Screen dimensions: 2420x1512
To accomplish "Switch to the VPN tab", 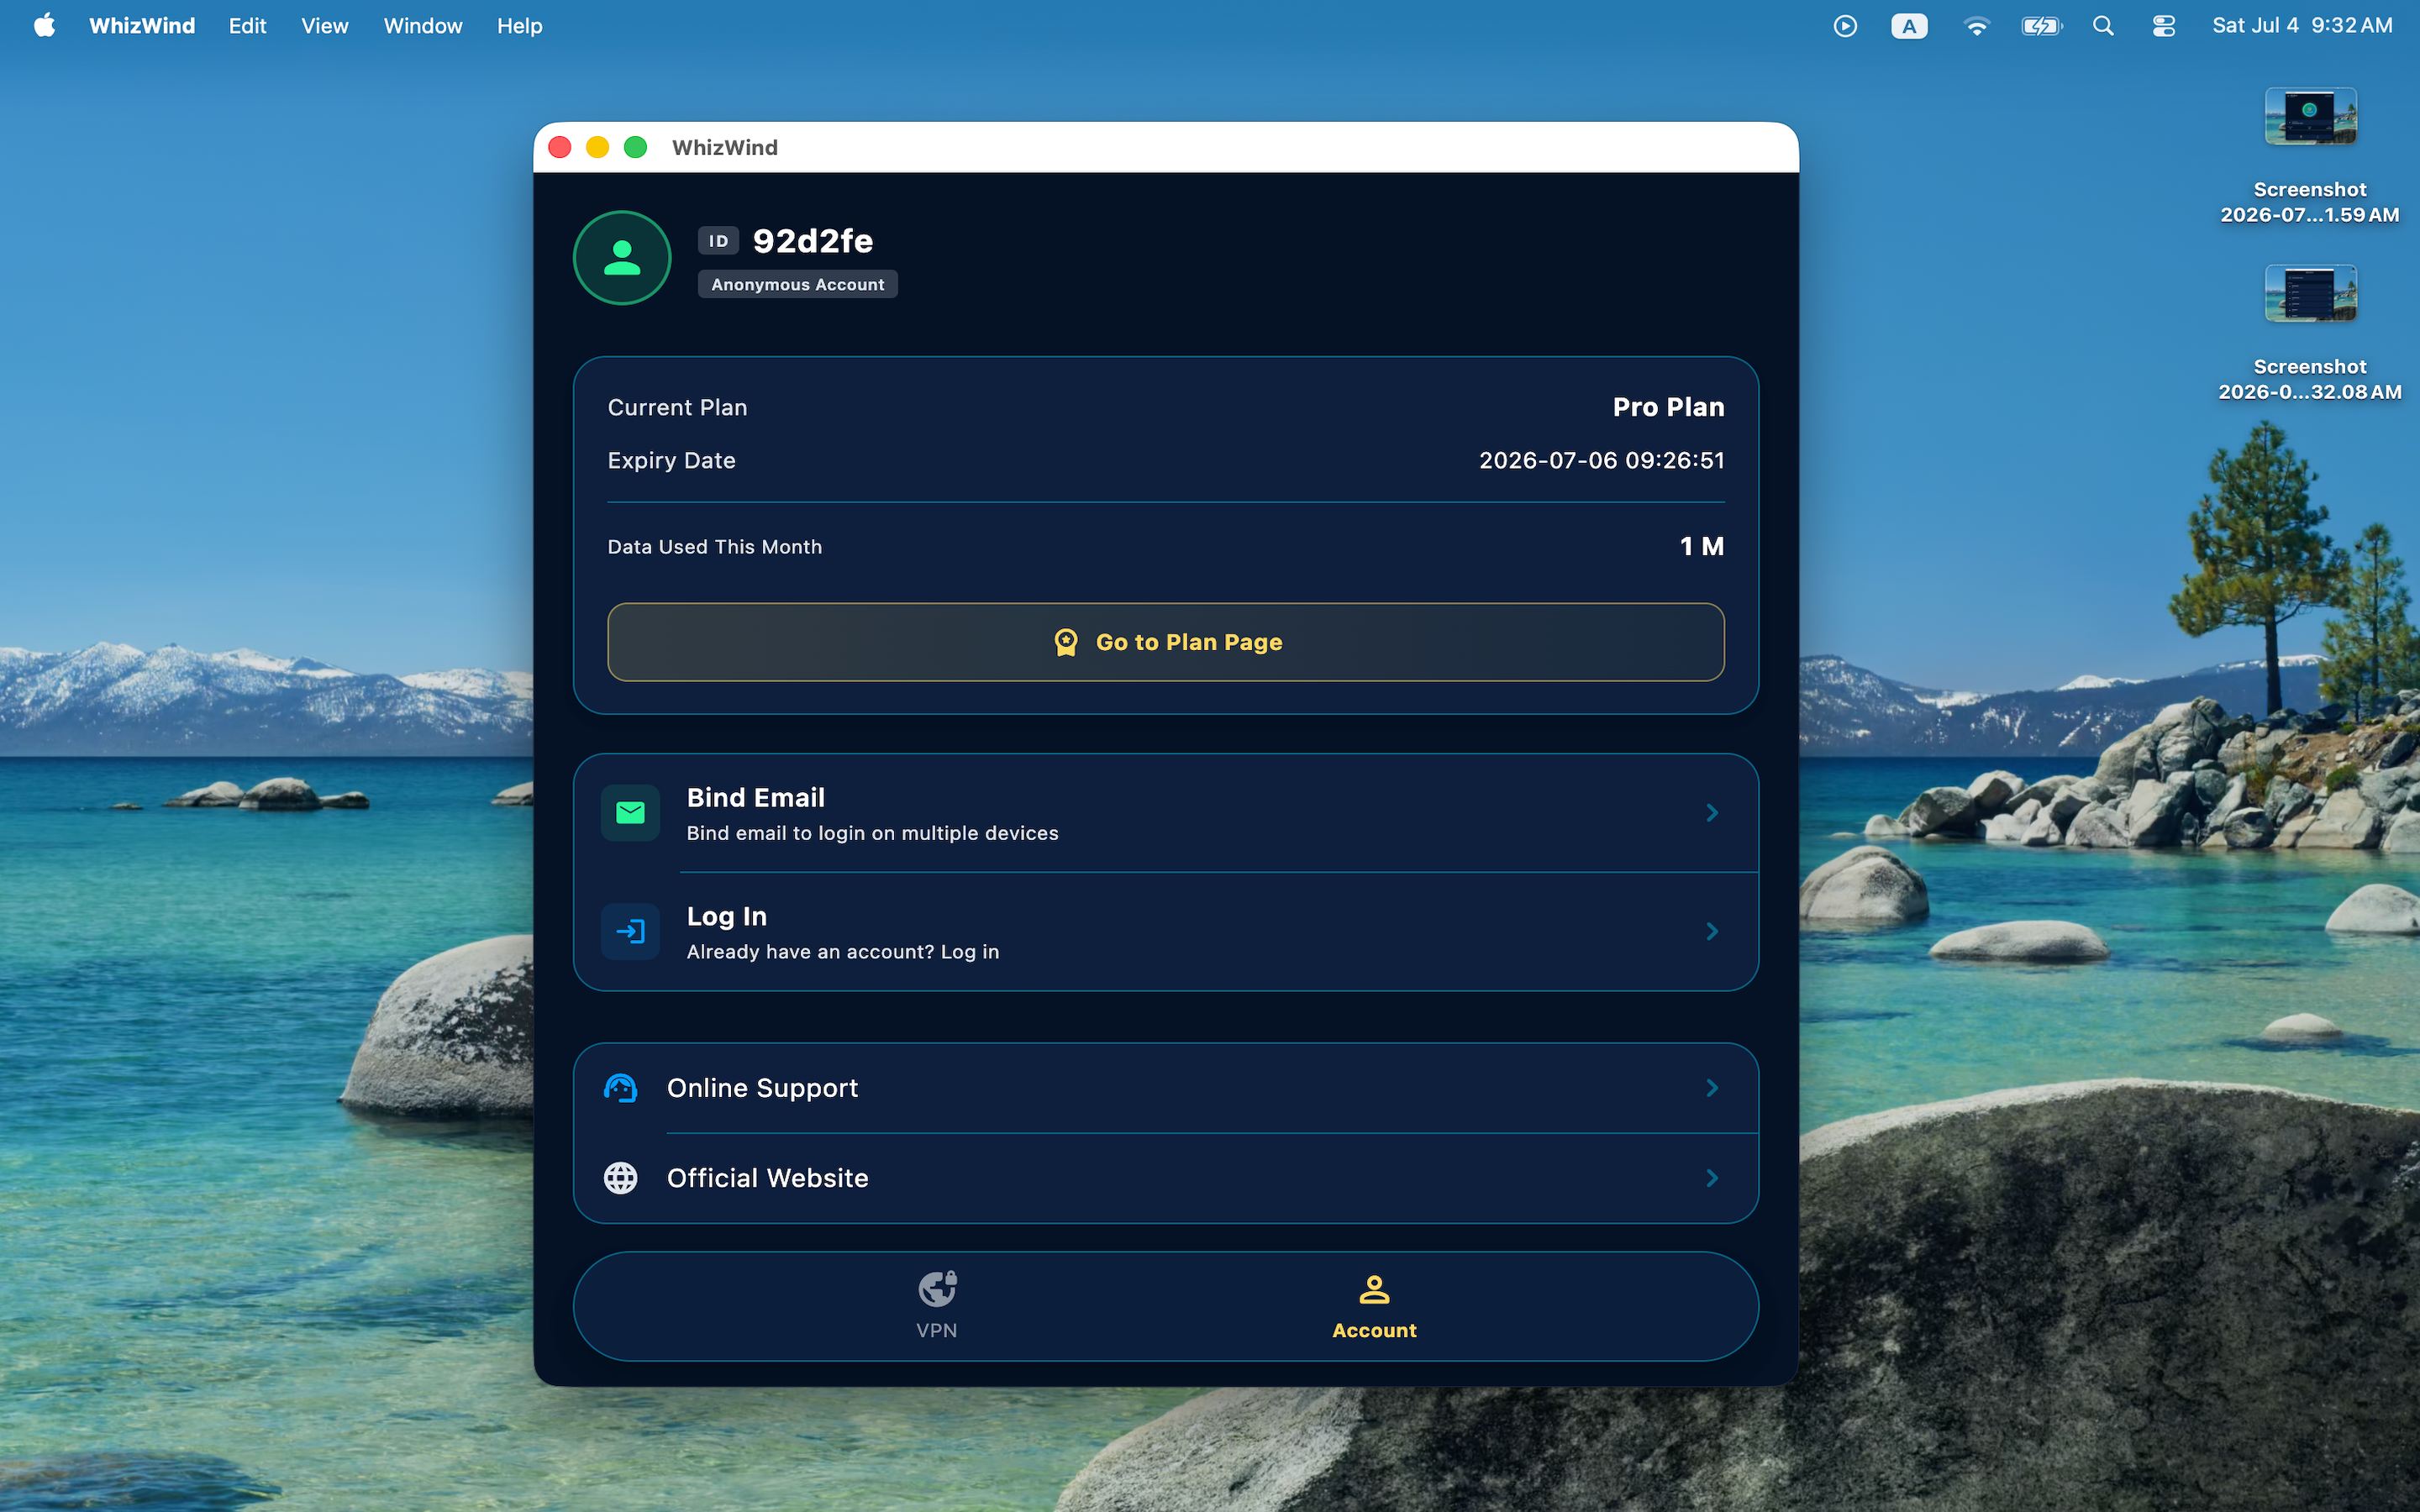I will pos(937,1306).
